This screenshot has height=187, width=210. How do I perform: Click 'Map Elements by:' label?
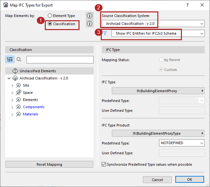coord(20,16)
